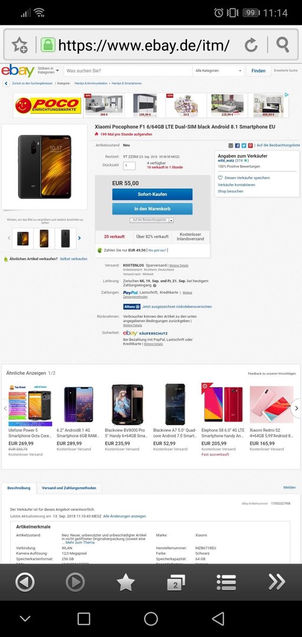Show next similar listings with right arrow
The height and width of the screenshot is (637, 302).
tap(296, 408)
